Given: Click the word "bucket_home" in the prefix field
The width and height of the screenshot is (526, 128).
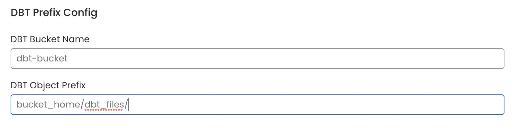Looking at the screenshot, I should point(48,105).
